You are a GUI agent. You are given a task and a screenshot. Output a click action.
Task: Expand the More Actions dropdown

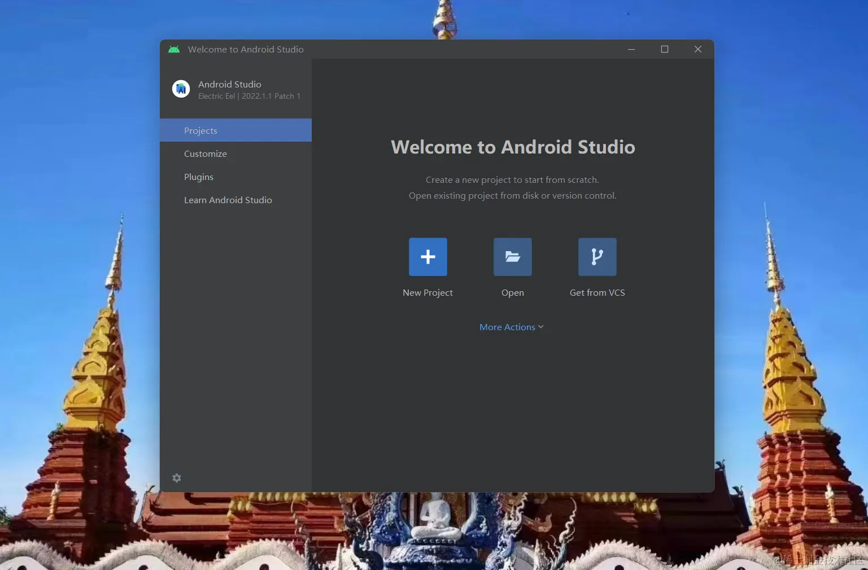[511, 327]
